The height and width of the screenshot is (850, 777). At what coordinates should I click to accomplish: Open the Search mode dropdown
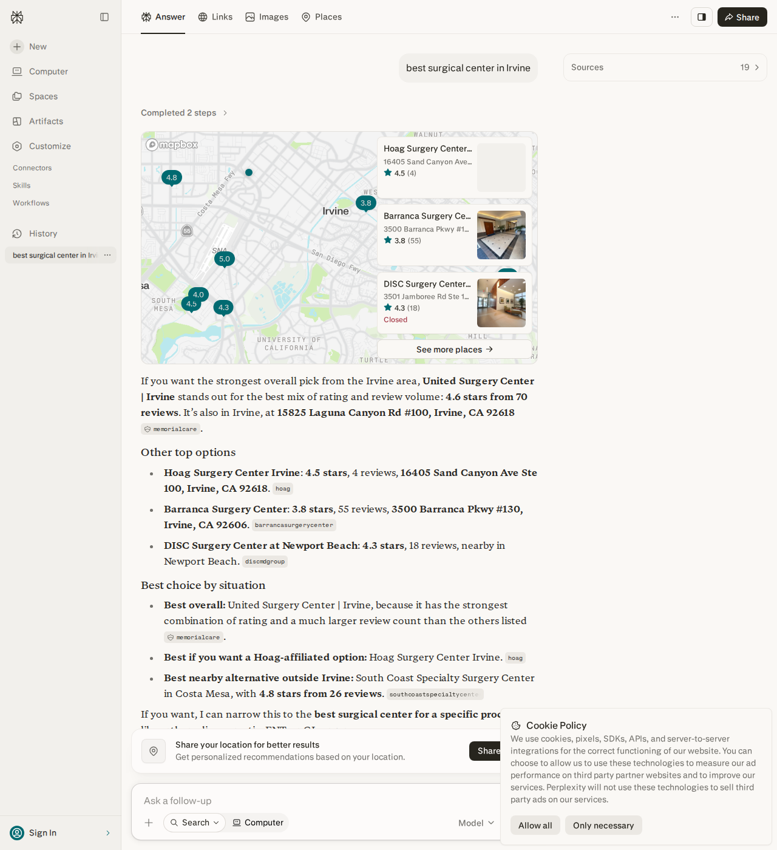(x=194, y=823)
